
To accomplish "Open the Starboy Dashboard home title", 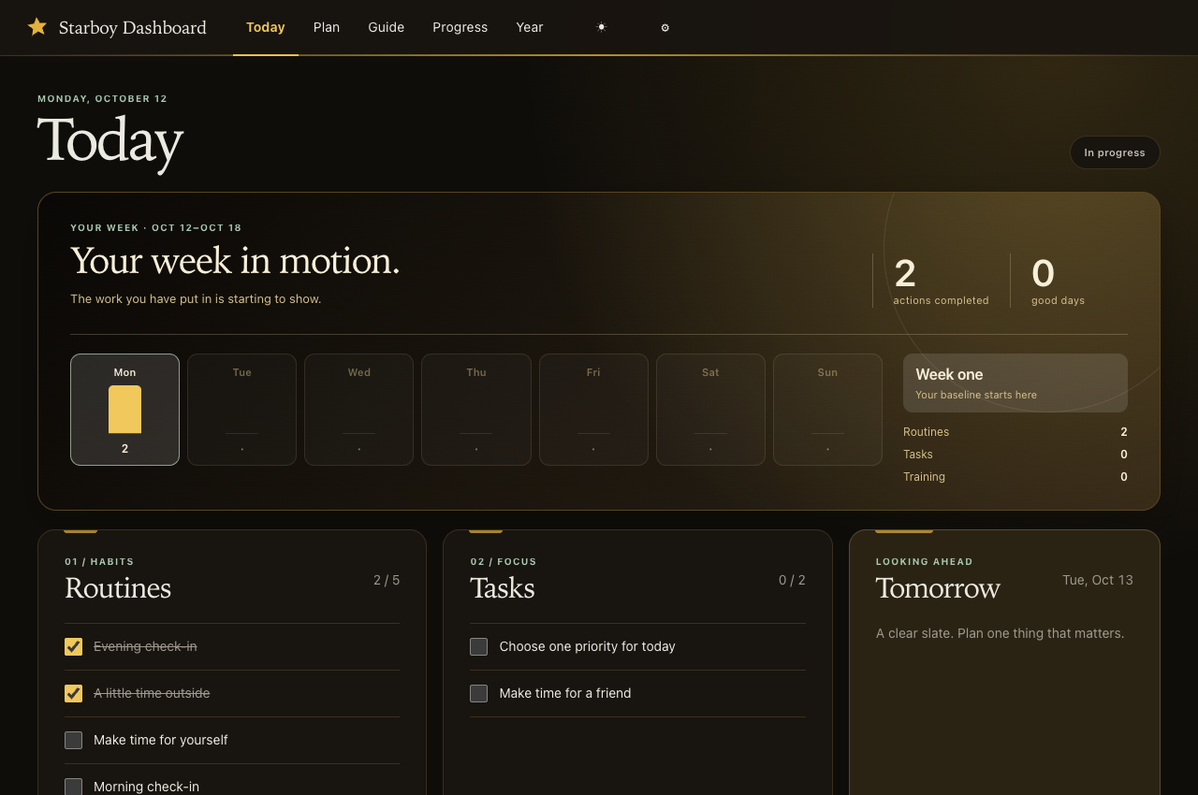I will pyautogui.click(x=133, y=27).
